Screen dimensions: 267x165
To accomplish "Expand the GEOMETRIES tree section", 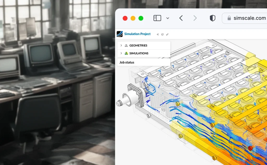I will [121, 45].
